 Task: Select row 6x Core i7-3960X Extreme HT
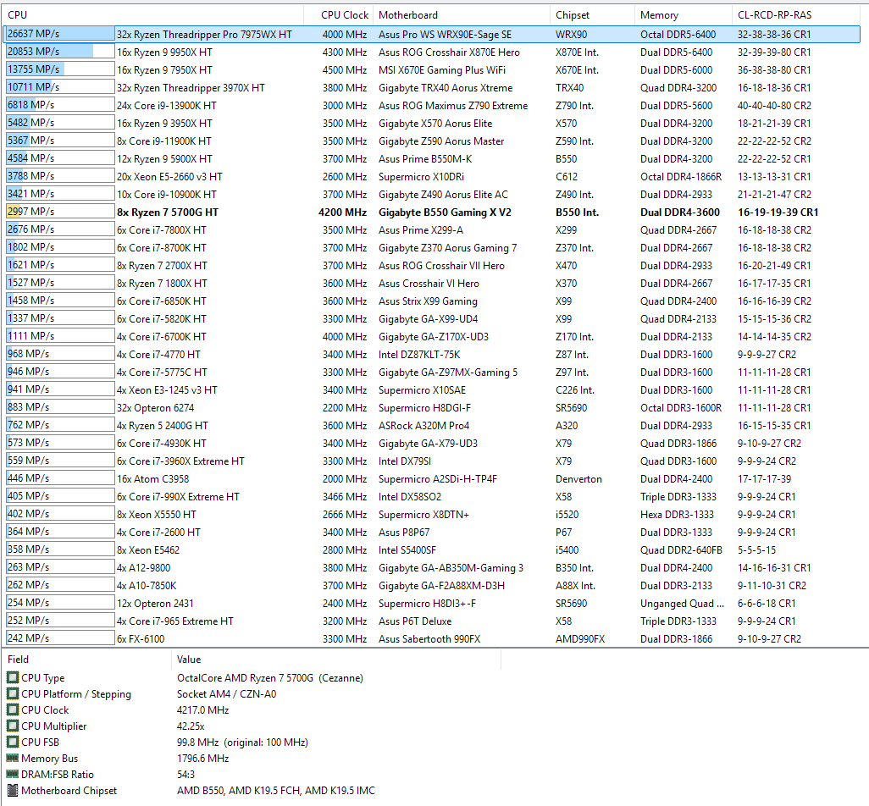pyautogui.click(x=431, y=461)
